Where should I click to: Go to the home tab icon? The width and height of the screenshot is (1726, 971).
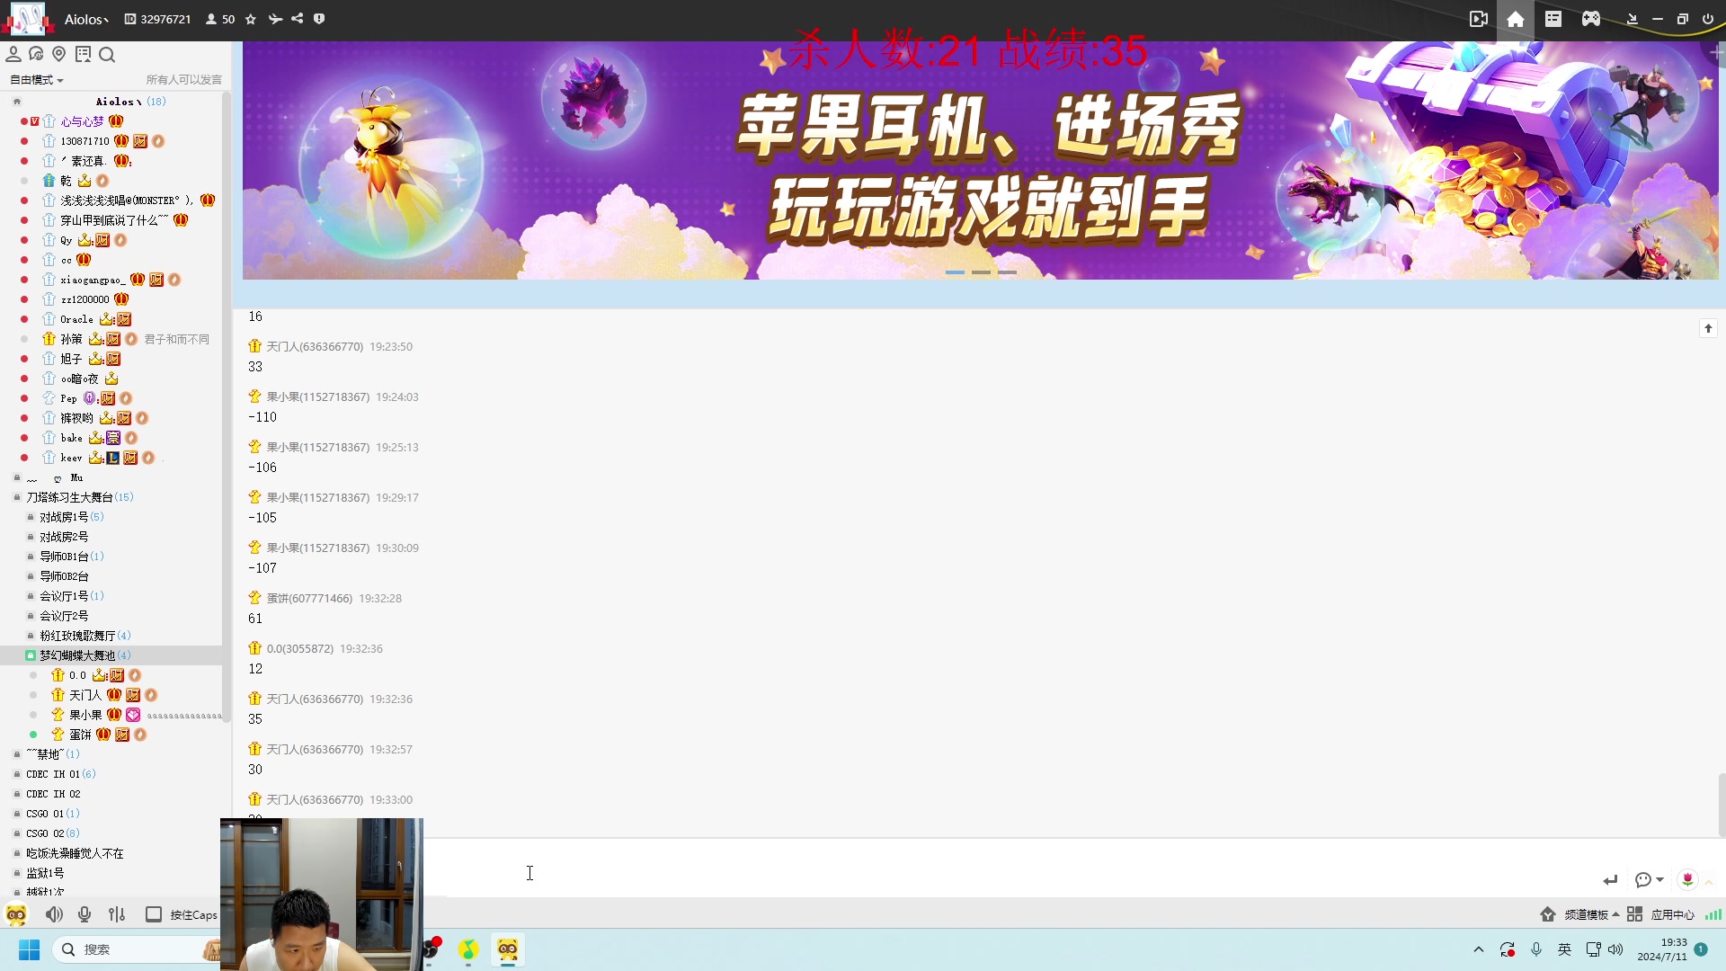1516,19
